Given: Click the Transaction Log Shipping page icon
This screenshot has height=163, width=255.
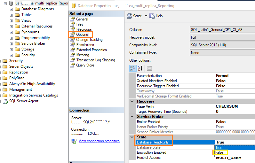Looking at the screenshot, I should tap(72, 60).
